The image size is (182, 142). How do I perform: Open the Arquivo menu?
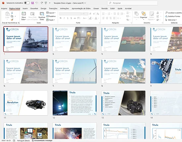(x=4, y=9)
